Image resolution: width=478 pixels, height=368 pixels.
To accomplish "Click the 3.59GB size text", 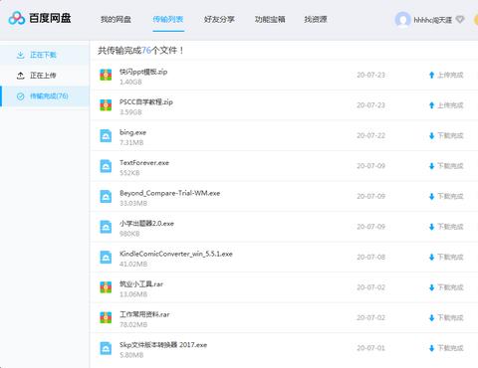I will [130, 112].
